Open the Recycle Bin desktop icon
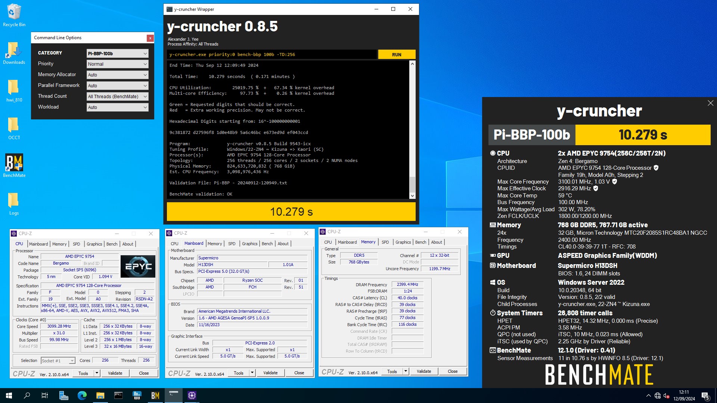The width and height of the screenshot is (717, 403). pos(14,15)
